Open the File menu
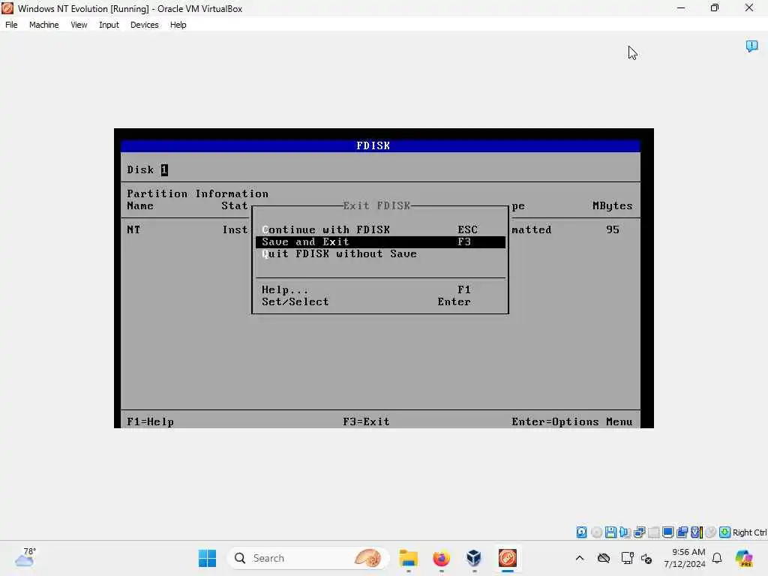The height and width of the screenshot is (576, 768). coord(11,25)
